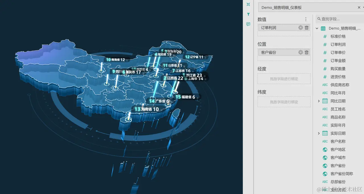Open the 数值 section more options menu

(306, 19)
